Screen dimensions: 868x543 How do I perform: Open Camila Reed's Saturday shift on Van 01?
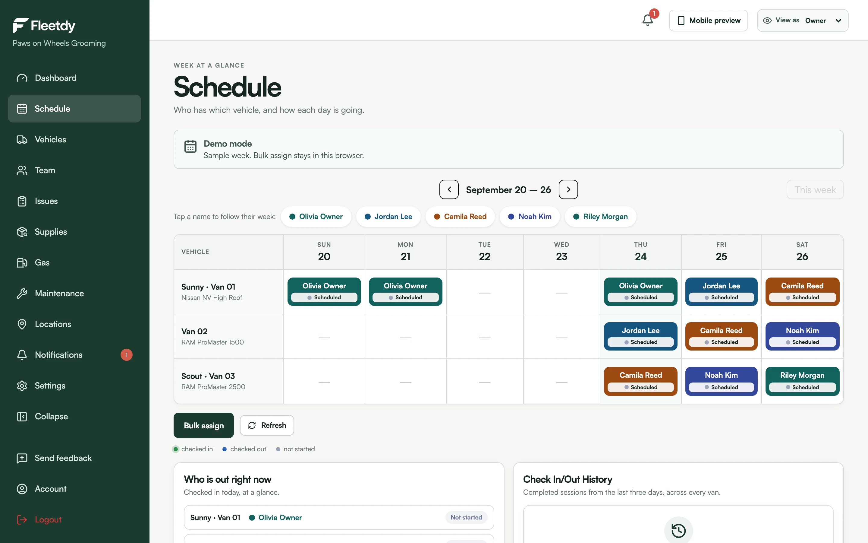coord(802,292)
